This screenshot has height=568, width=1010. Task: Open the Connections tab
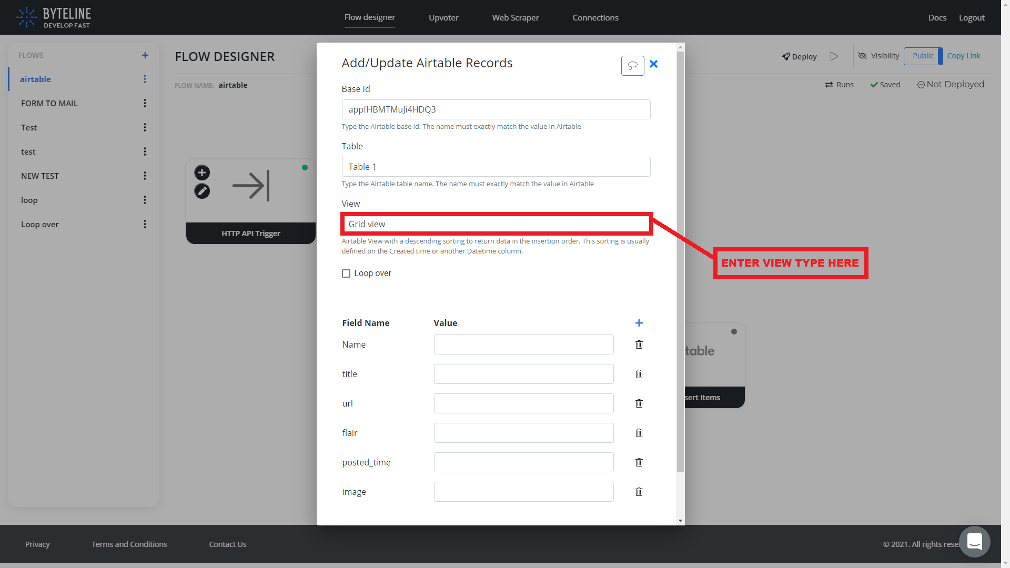(x=595, y=17)
